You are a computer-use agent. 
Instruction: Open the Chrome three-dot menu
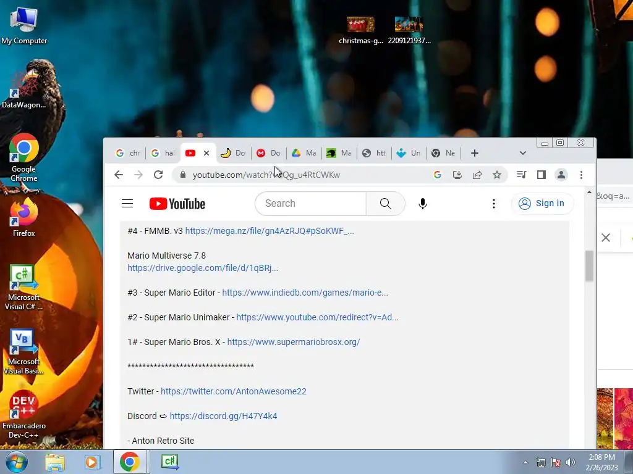pyautogui.click(x=581, y=175)
